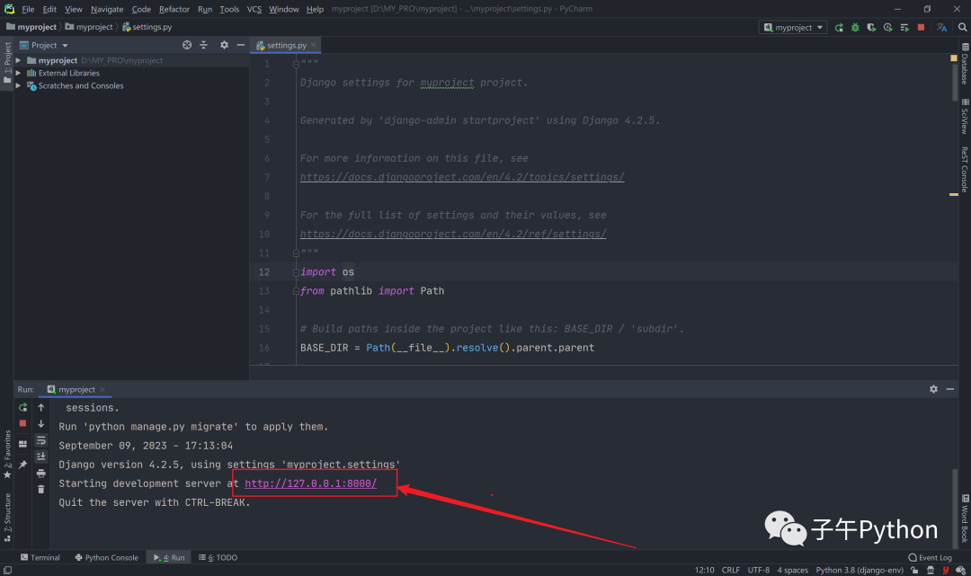The height and width of the screenshot is (576, 971).
Task: Open the Terminal tool tab
Action: (x=40, y=557)
